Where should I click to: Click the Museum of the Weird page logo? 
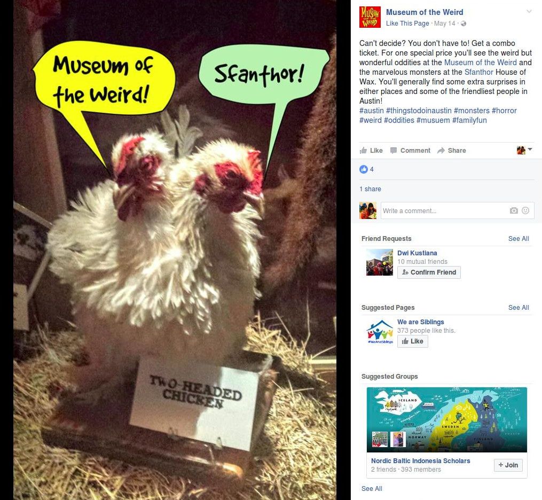370,17
